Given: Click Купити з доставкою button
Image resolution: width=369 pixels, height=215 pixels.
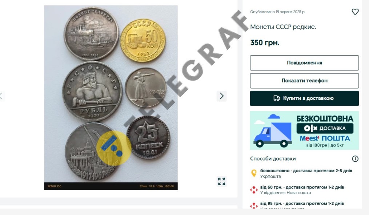Looking at the screenshot, I should coord(304,98).
